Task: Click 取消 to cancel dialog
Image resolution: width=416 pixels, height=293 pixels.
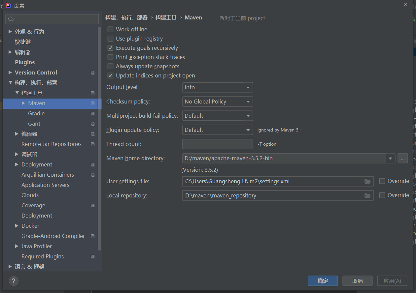Action: tap(358, 281)
